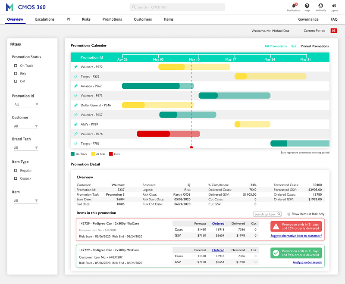Image resolution: width=345 pixels, height=284 pixels.
Task: Pin the Walmart - P876 promotion
Action: click(76, 134)
